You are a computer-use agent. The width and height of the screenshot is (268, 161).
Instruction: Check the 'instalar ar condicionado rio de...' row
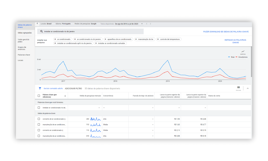(x=39, y=108)
